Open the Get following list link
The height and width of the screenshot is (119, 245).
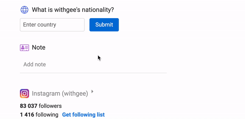pos(83,115)
